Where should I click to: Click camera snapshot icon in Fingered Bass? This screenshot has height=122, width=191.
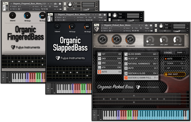point(55,4)
